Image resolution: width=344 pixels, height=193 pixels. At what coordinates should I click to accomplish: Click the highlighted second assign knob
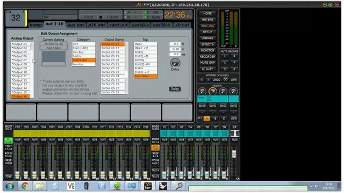click(212, 91)
